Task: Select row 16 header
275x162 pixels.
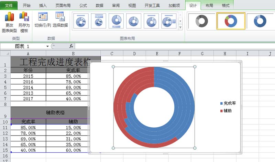Action: pos(5,156)
